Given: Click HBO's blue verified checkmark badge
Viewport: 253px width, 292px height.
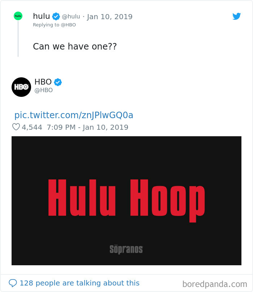Looking at the screenshot, I should 58,82.
